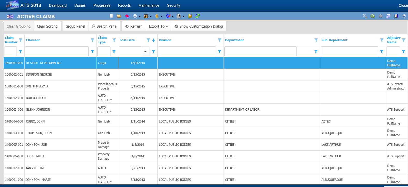Click the open folder toolbar icon
The width and height of the screenshot is (408, 187).
[x=119, y=16]
